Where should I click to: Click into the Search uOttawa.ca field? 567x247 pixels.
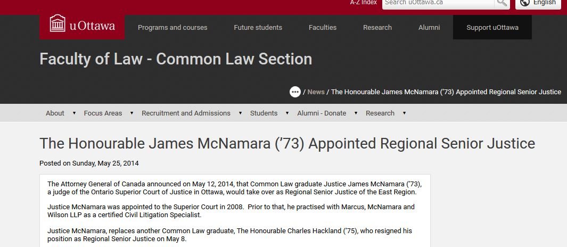pos(438,3)
